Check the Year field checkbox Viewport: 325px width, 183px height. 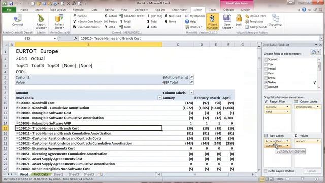coord(266,64)
